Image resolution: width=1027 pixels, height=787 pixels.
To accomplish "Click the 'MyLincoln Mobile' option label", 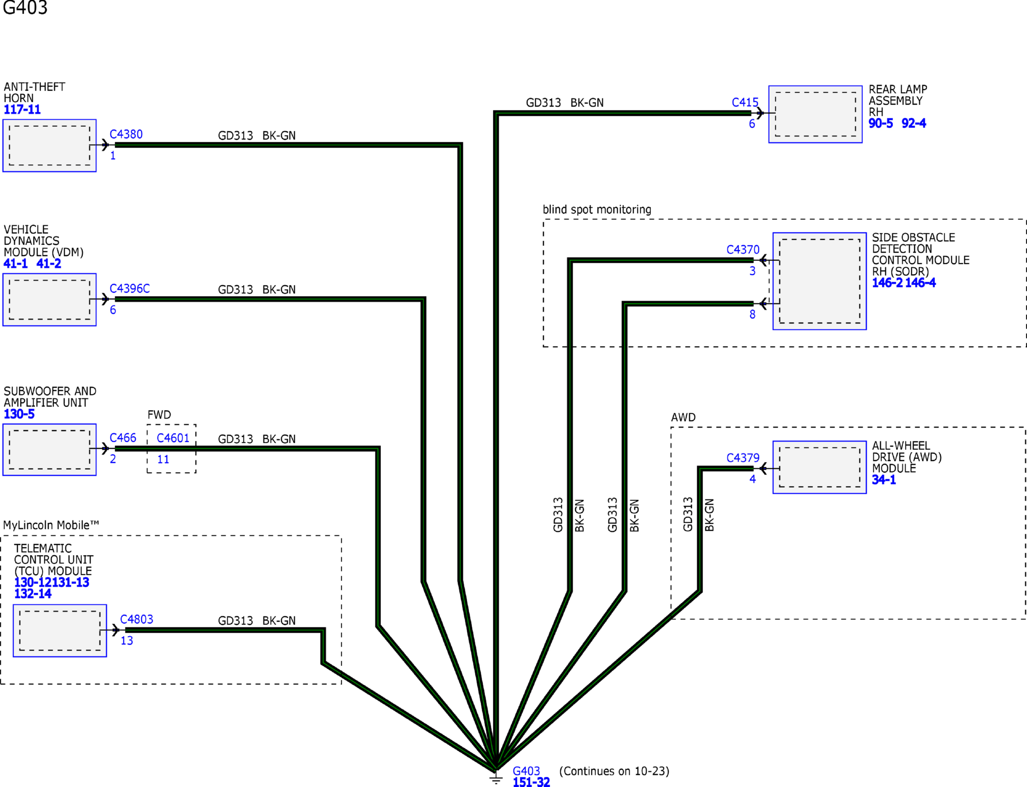I will (x=51, y=525).
